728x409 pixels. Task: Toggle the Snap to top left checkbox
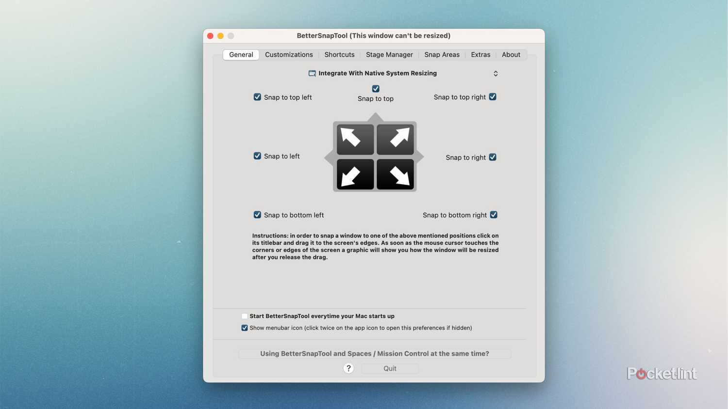click(x=257, y=97)
